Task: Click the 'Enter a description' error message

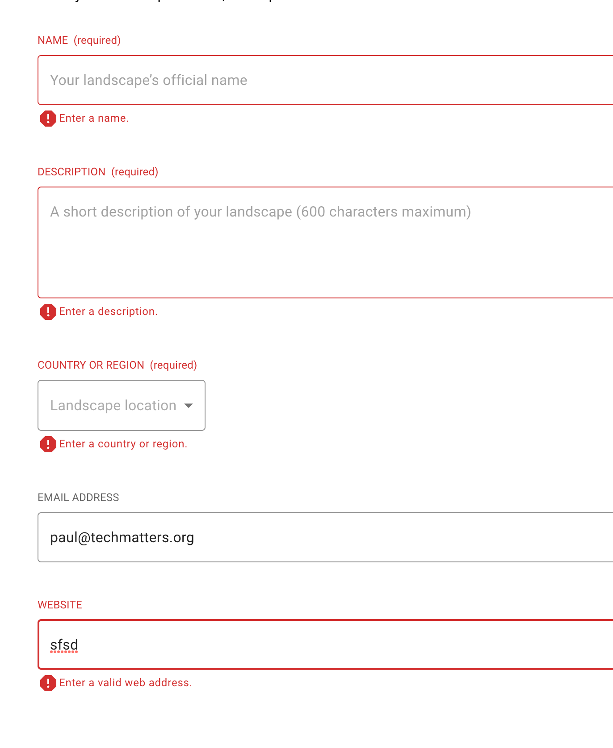Action: coord(109,311)
